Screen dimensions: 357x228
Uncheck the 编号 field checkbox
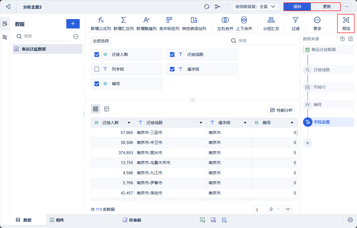pos(97,84)
